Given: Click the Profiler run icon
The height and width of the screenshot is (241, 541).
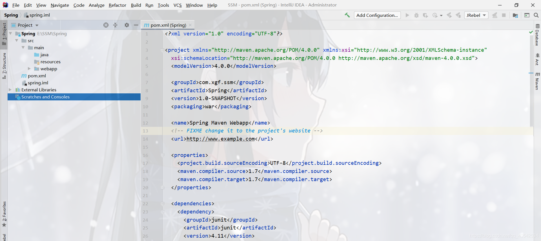Looking at the screenshot, I should [x=435, y=15].
